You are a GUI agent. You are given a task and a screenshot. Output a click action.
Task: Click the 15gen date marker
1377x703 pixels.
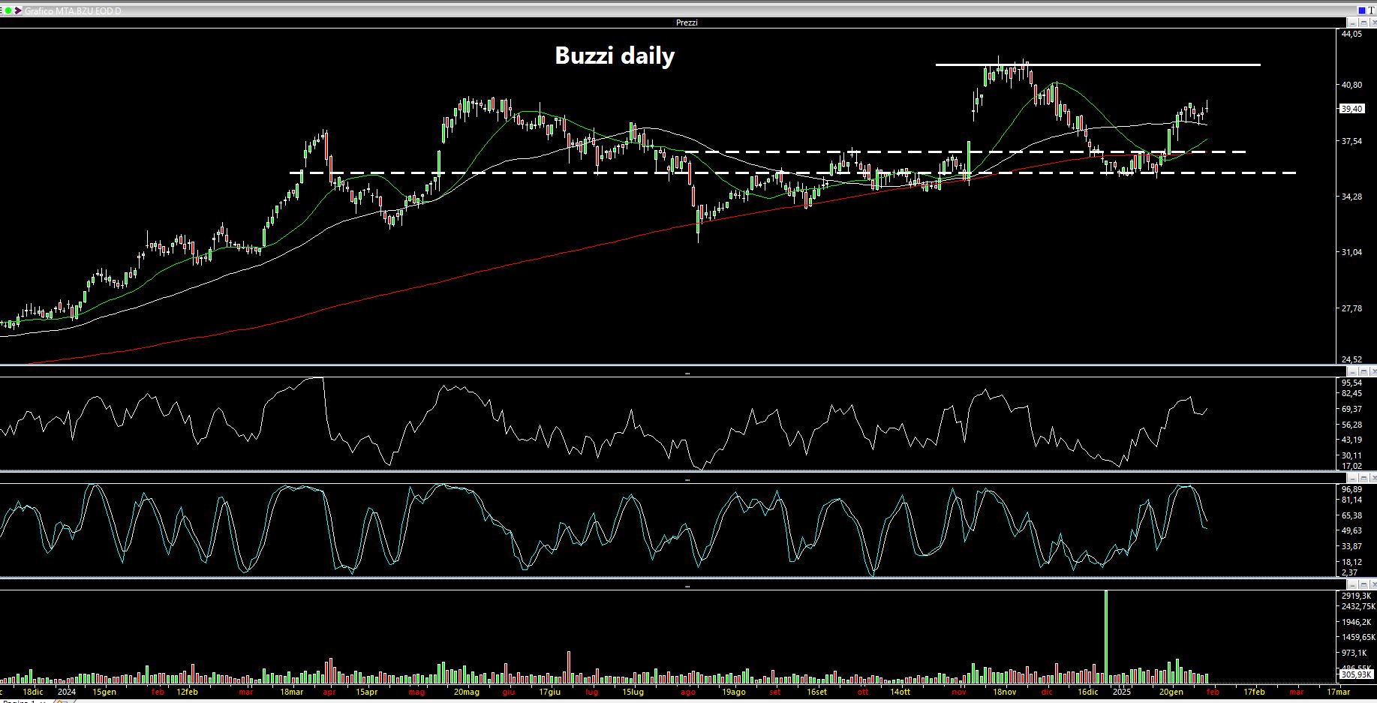(104, 692)
